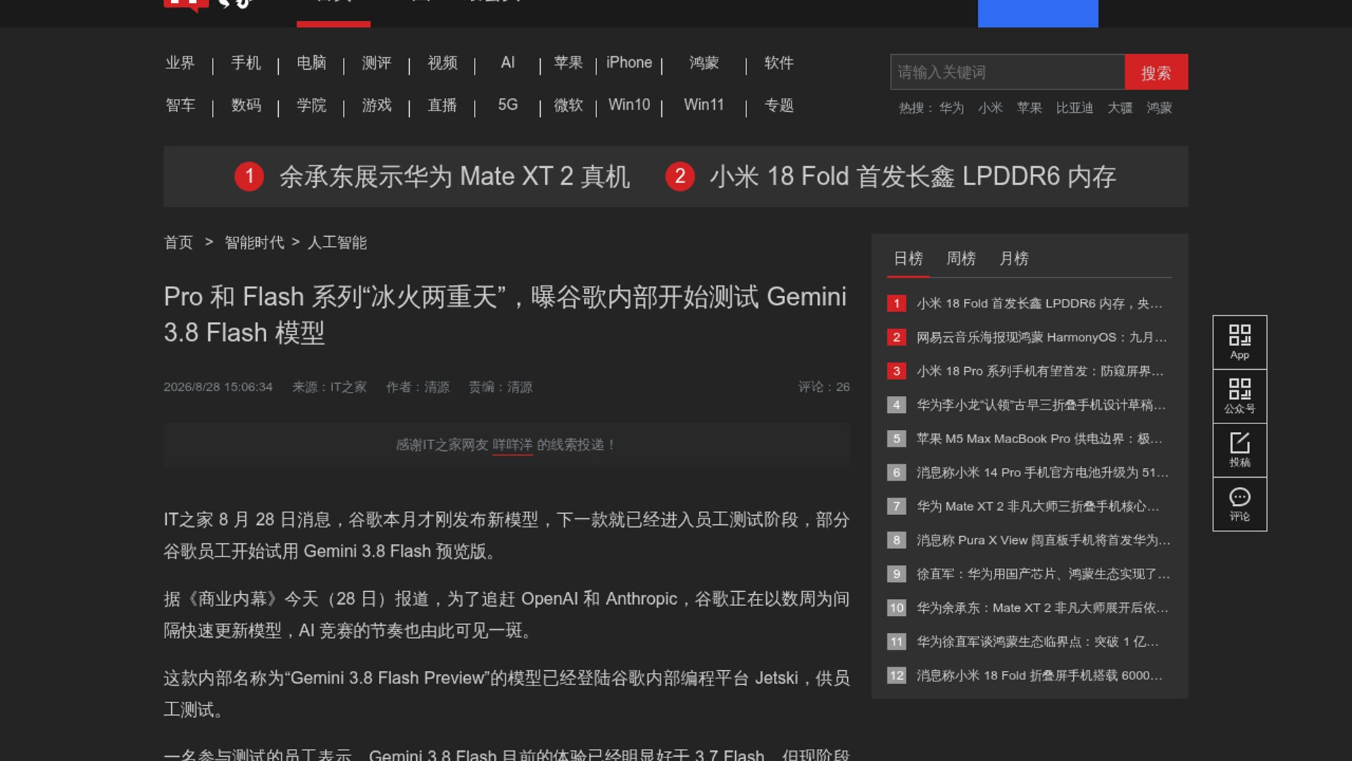Focus the 请输入关键词 search field
The image size is (1352, 761).
pos(1008,72)
